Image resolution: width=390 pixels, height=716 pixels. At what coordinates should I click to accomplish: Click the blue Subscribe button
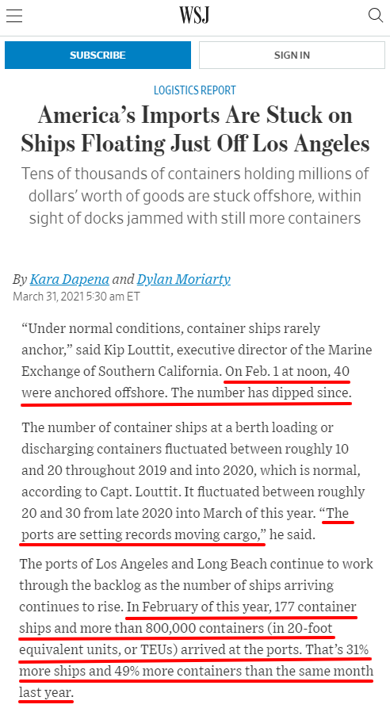click(x=97, y=56)
